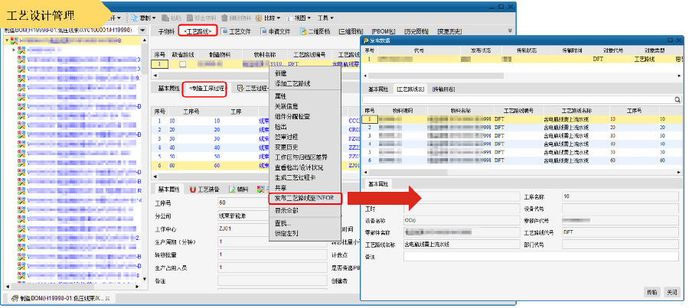689x308 pixels.
Task: Switch to the 子物料 tab
Action: coord(167,31)
